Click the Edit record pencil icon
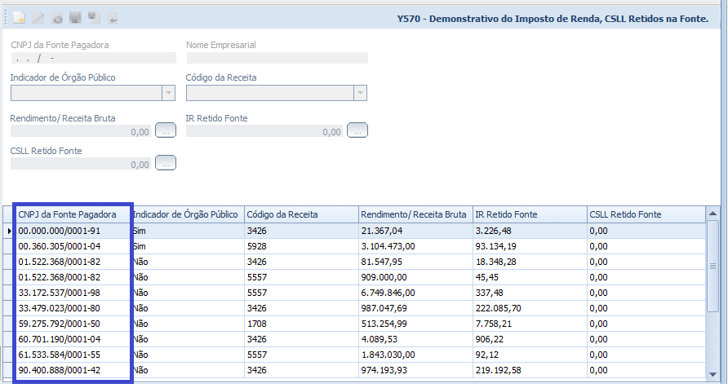Screen dimensions: 728x388 (x=38, y=18)
